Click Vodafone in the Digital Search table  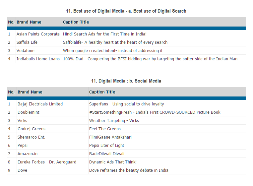point(26,51)
